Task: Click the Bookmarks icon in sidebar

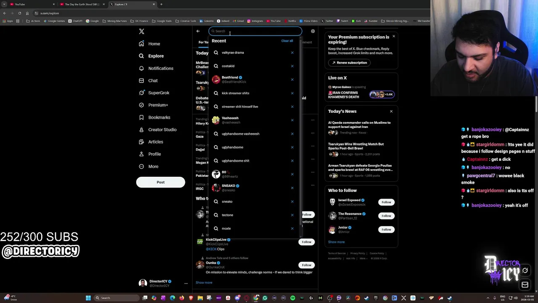Action: [x=141, y=117]
